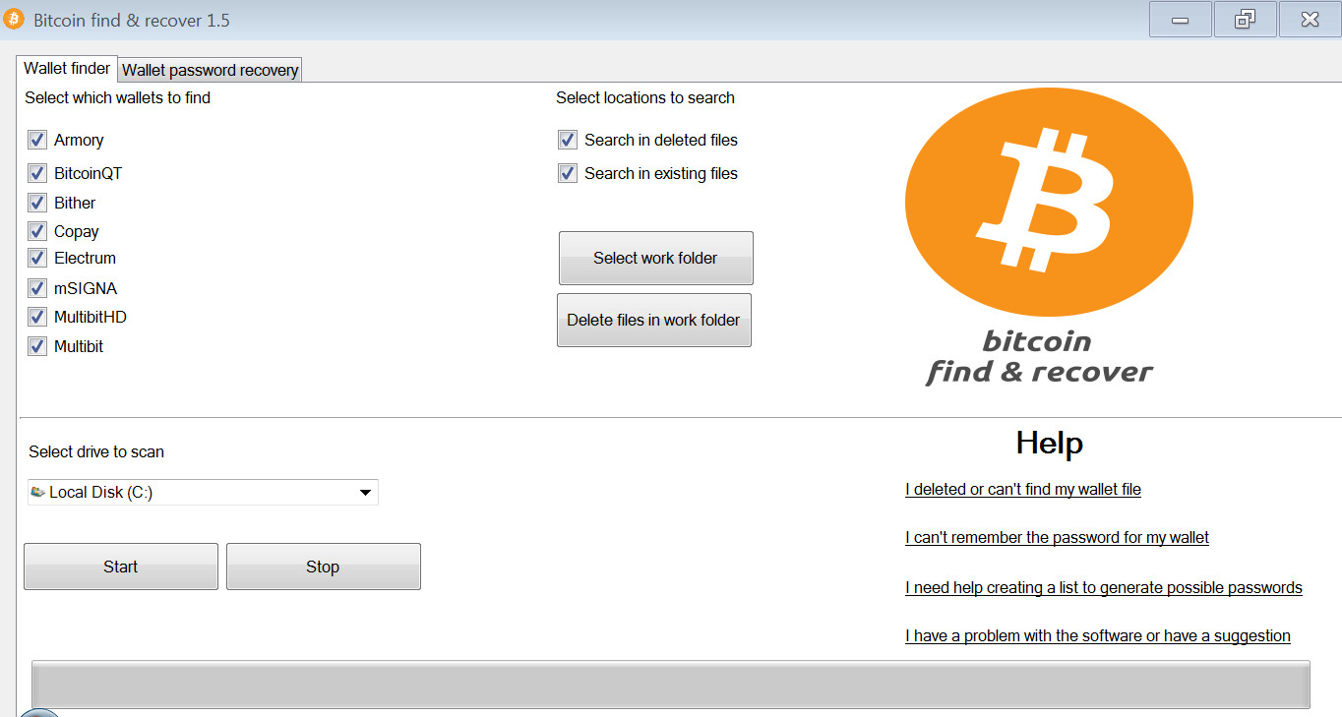Toggle the Electrum wallet checkbox
The image size is (1342, 717).
37,258
